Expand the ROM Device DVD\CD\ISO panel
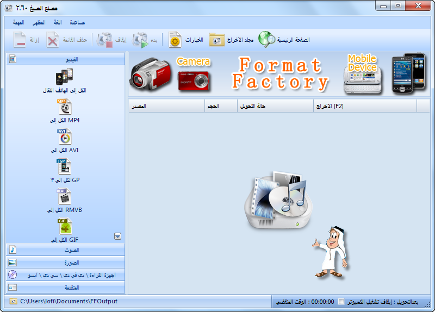The width and height of the screenshot is (435, 312). pos(65,275)
